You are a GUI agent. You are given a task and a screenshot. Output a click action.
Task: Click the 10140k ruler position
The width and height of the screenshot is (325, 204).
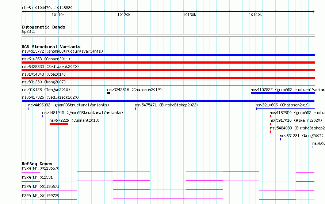pos(255,15)
